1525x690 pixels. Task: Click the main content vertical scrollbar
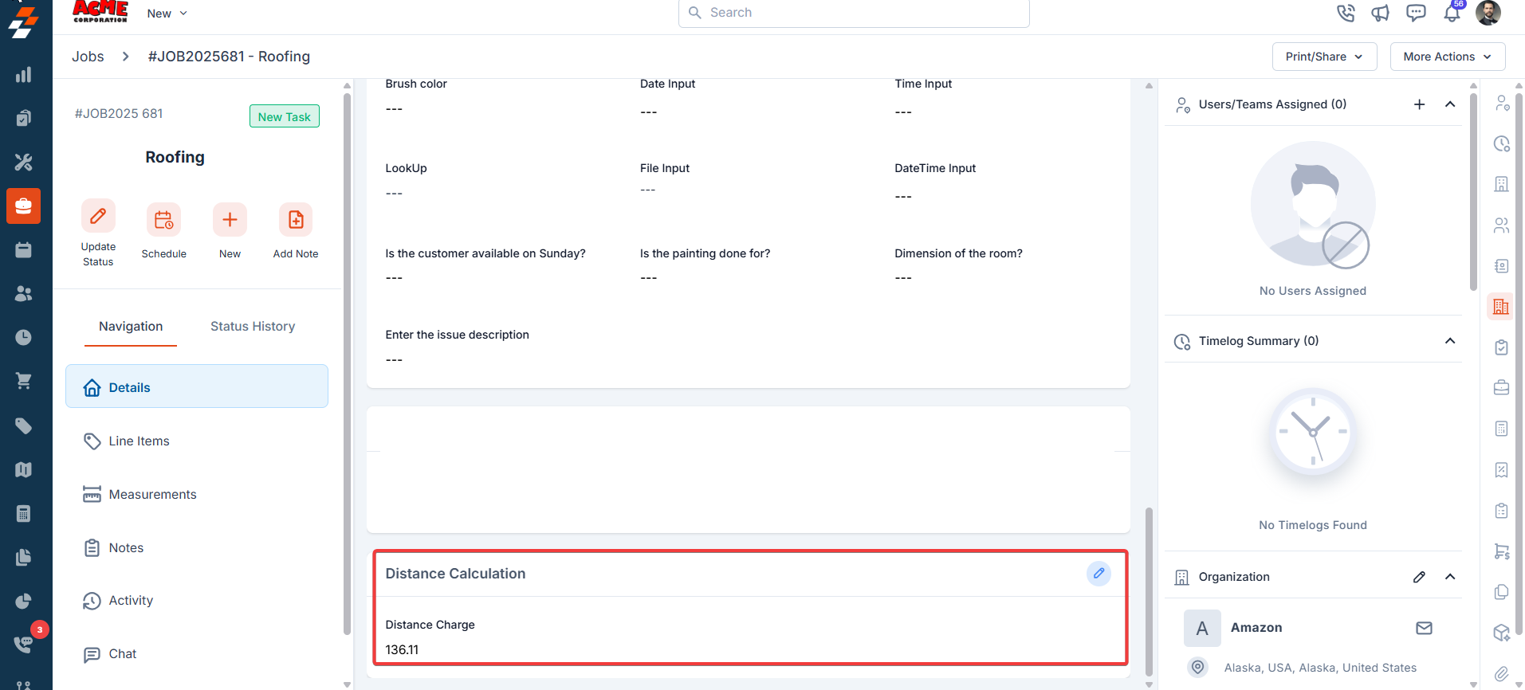1149,591
